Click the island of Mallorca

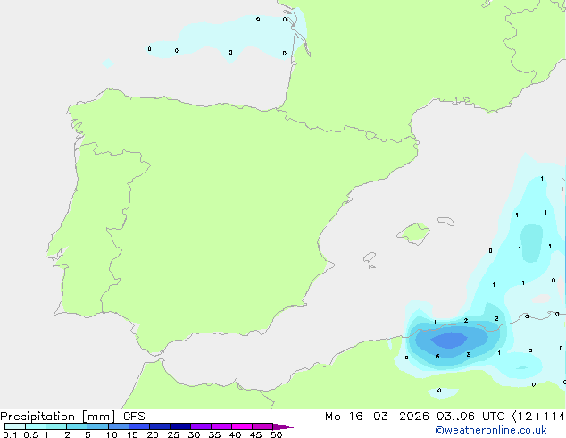point(413,233)
